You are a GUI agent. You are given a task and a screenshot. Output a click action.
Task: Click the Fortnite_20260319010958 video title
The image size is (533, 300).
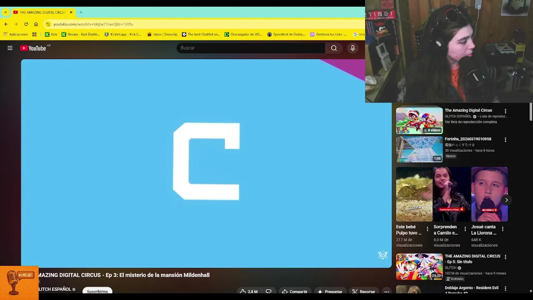(468, 139)
